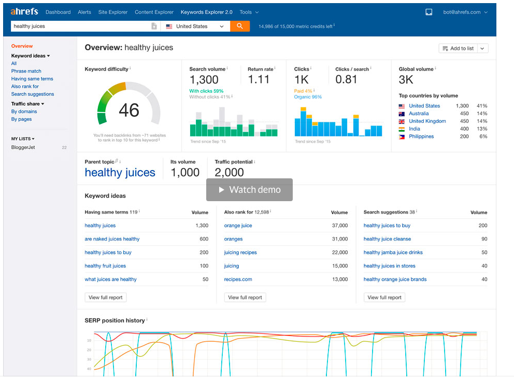View full report for Having same terms
Image resolution: width=514 pixels, height=379 pixels.
pos(106,297)
